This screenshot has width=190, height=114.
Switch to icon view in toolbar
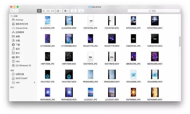pos(39,11)
